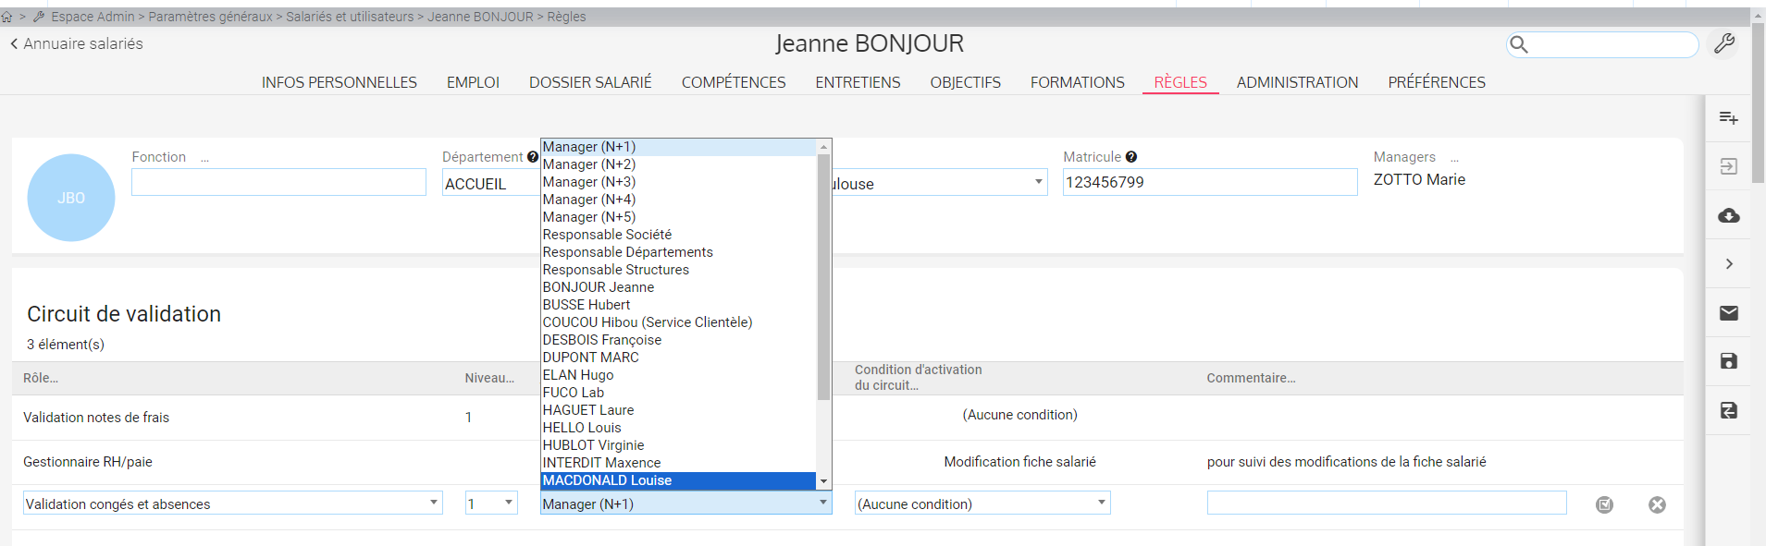Viewport: 1766px width, 546px height.
Task: Open the Manager (N+1) validator combo box
Action: [686, 504]
